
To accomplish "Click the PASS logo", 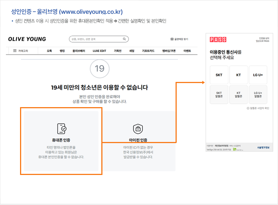I will [x=218, y=39].
